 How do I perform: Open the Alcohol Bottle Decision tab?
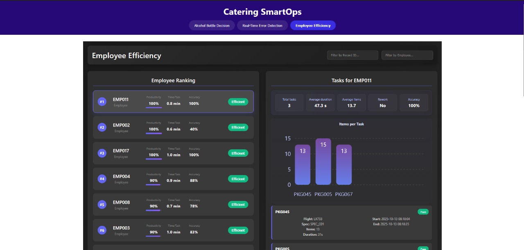212,25
